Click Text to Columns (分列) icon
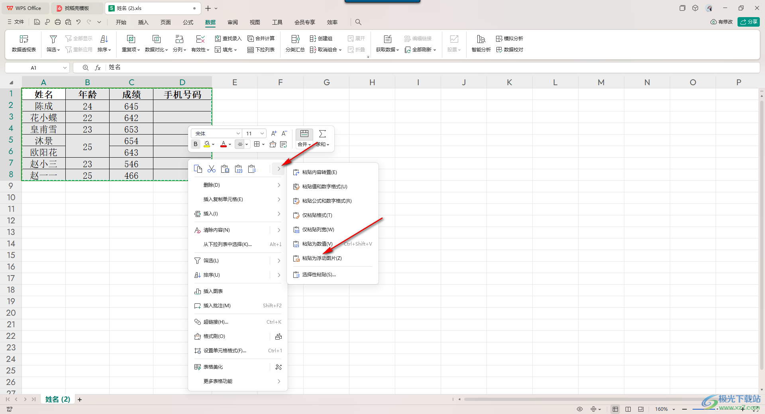Viewport: 765px width, 414px height. pos(179,39)
